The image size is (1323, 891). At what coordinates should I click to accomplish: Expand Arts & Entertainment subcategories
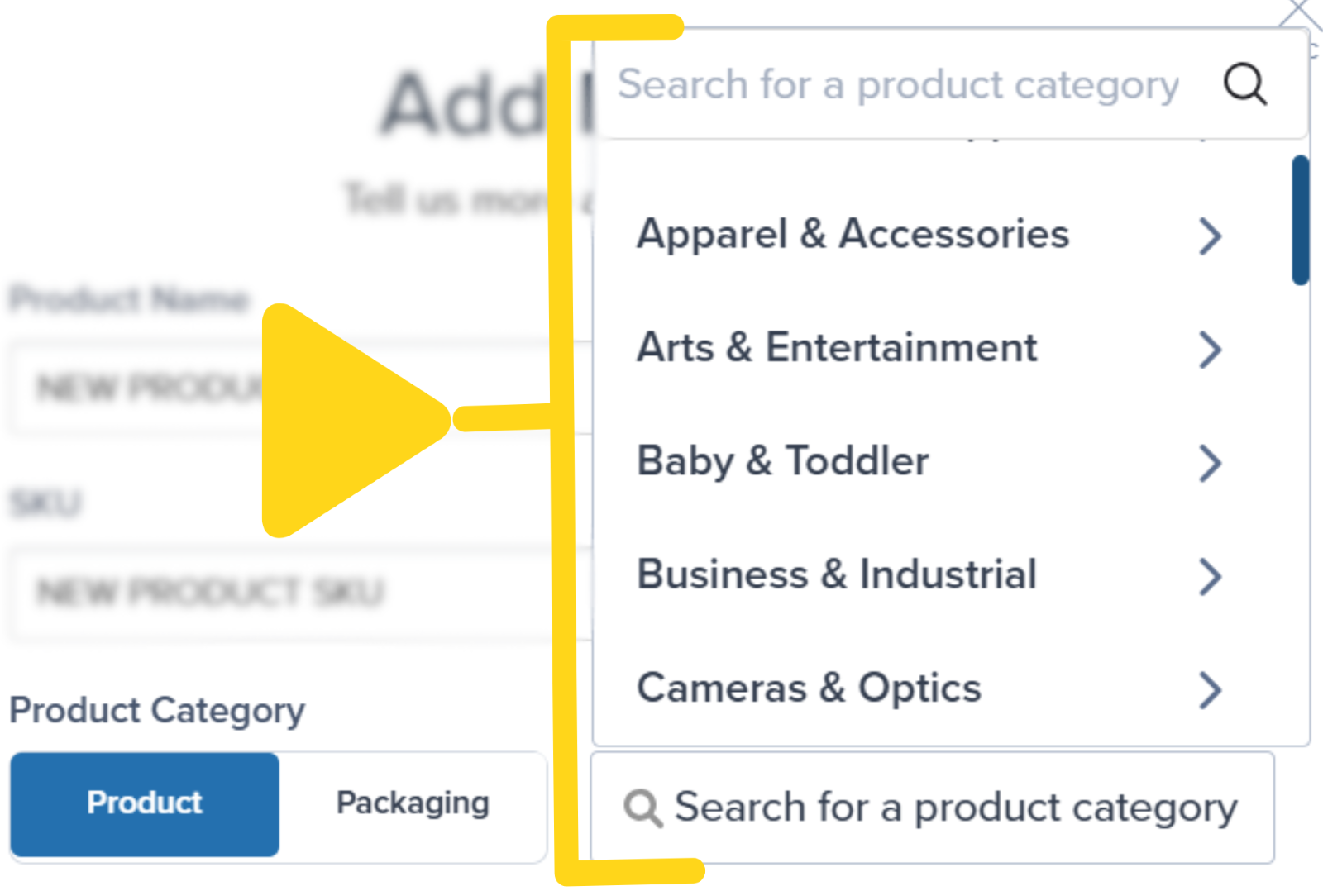[x=1211, y=350]
